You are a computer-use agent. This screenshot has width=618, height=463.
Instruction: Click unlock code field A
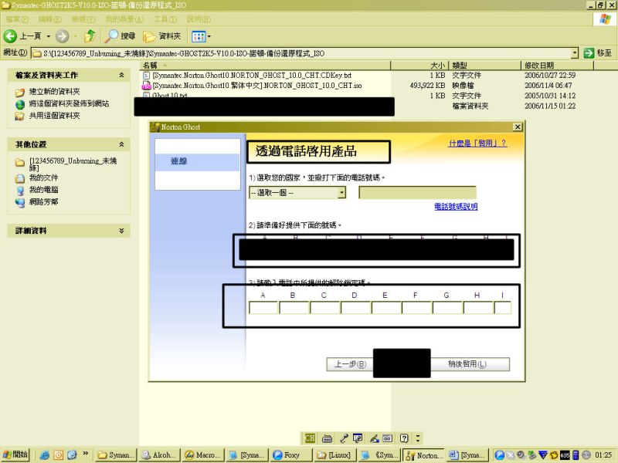(x=263, y=307)
